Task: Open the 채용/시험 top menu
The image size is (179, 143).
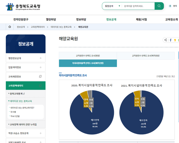Action: (141, 19)
